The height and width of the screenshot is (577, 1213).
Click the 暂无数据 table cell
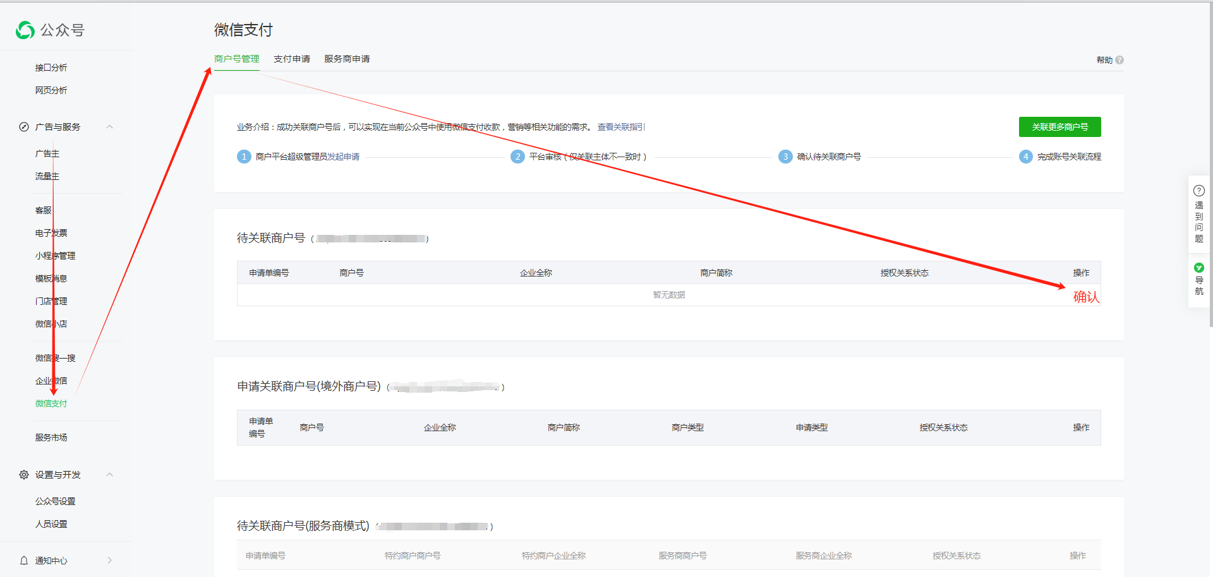tap(669, 295)
